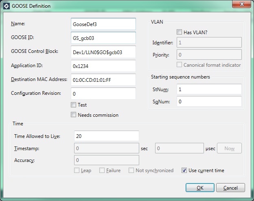Enable the Has VLAN? checkbox
Viewport: 254px width, 201px height.
click(179, 32)
